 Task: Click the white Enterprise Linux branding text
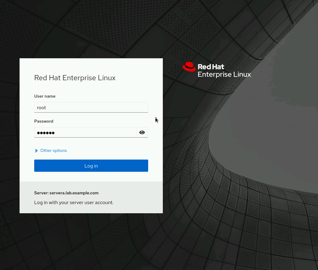[224, 74]
